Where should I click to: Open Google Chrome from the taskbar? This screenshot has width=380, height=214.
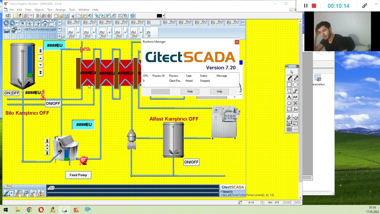pyautogui.click(x=29, y=210)
